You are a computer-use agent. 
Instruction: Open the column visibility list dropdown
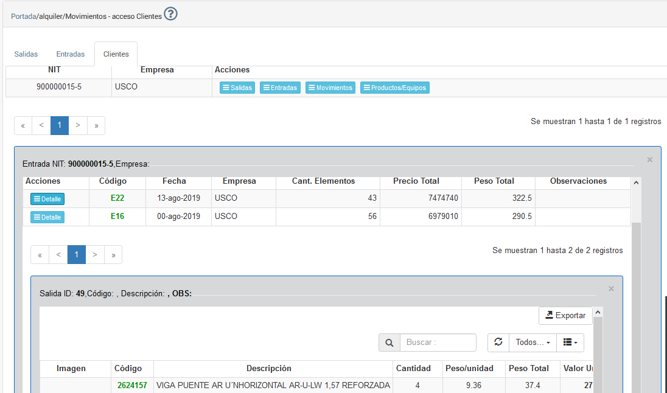(x=570, y=343)
